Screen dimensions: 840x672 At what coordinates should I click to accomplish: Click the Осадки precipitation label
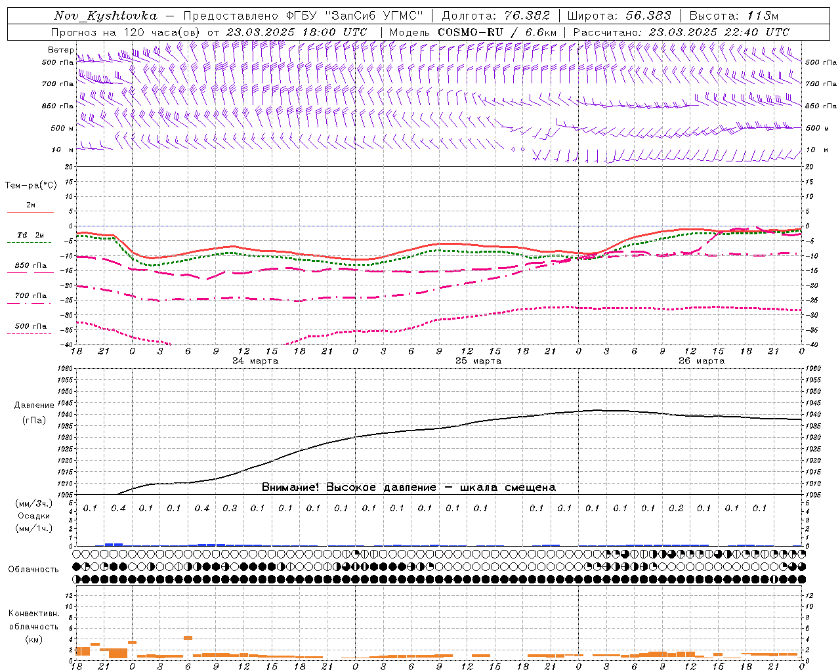coord(33,516)
